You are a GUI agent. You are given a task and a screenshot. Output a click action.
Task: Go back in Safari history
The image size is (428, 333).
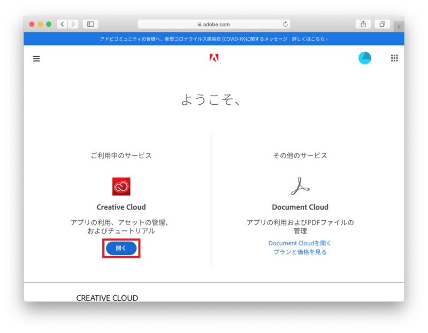[x=62, y=24]
